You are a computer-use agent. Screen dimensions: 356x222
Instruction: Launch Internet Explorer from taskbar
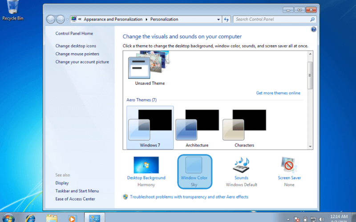30,218
